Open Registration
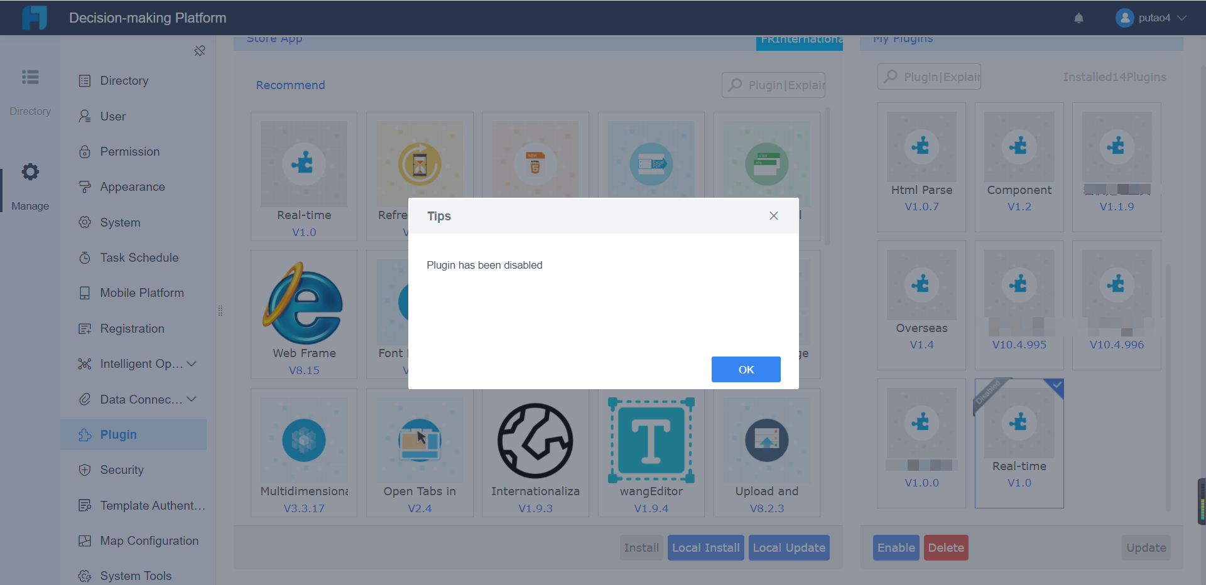The height and width of the screenshot is (585, 1206). [133, 328]
